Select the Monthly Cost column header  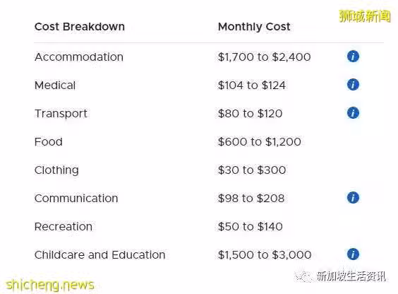click(254, 27)
